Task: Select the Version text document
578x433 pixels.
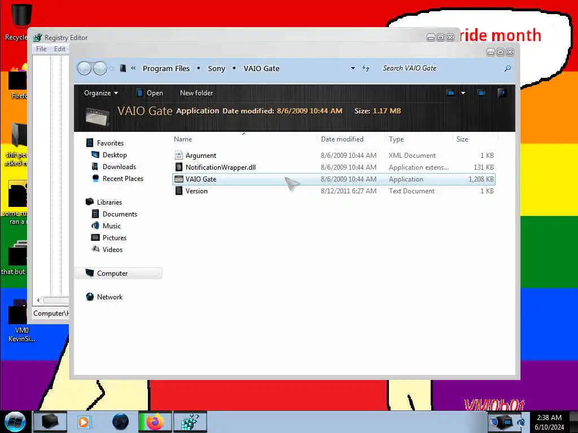Action: 334,191
